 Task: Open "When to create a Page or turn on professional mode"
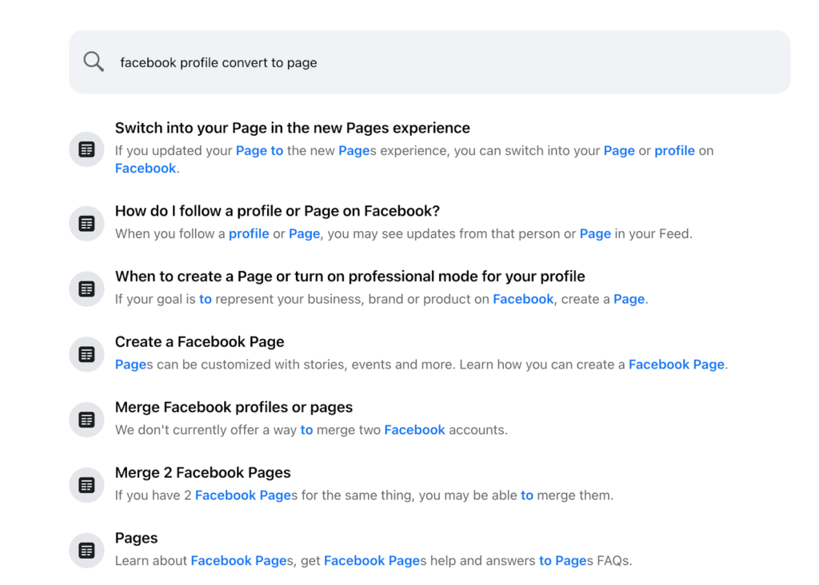click(x=350, y=276)
